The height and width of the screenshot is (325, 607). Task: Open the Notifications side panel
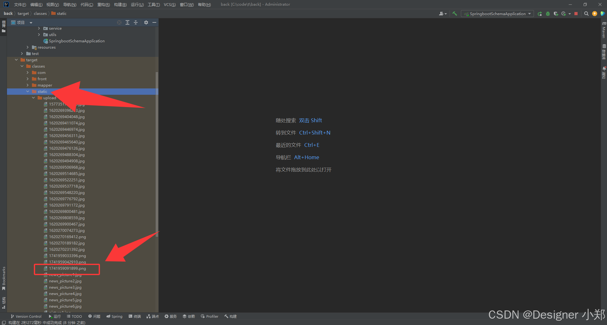tap(604, 73)
